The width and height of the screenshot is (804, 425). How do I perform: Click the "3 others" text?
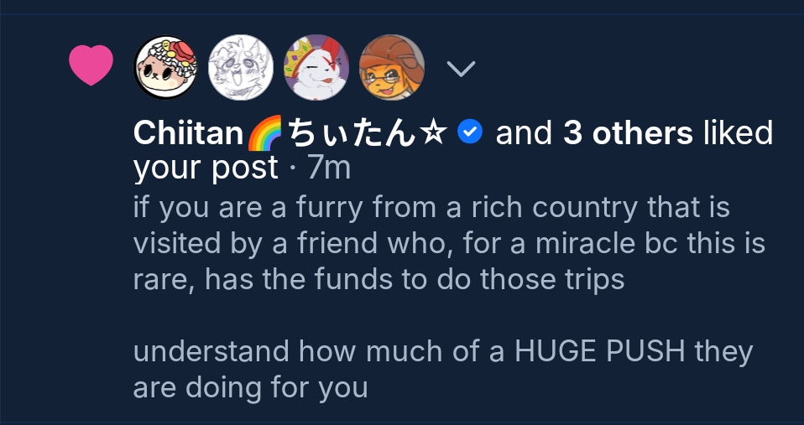coord(628,132)
